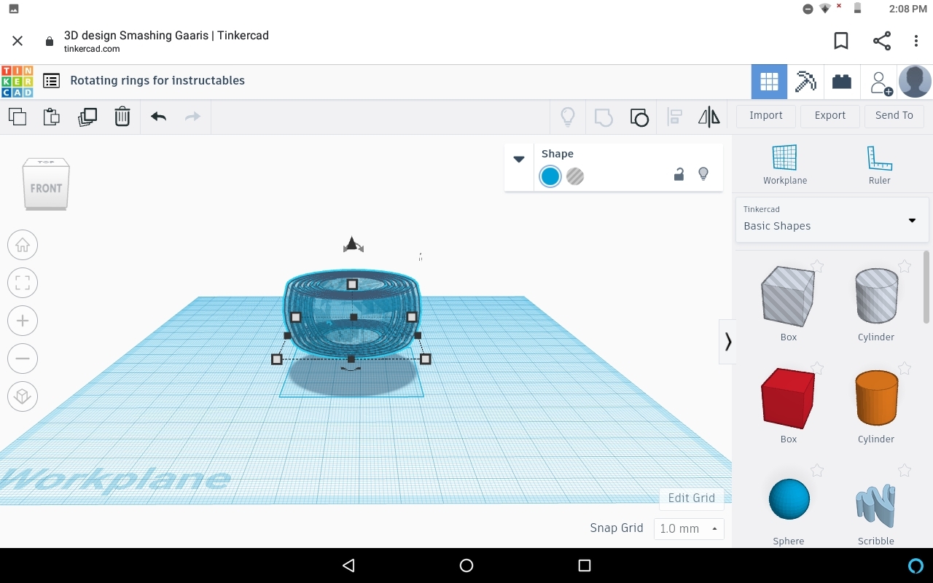Switch to 3D design grid view
The width and height of the screenshot is (933, 583).
coord(769,82)
